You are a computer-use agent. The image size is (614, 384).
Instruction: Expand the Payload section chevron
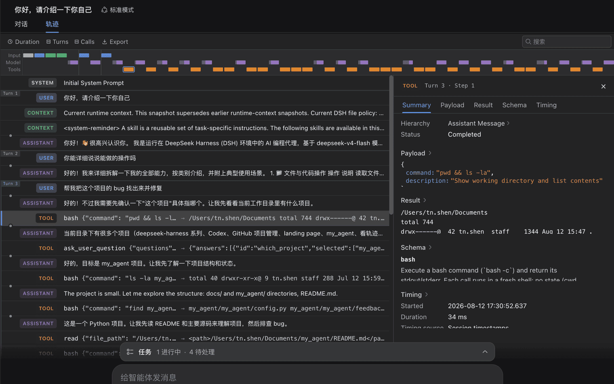click(x=430, y=153)
